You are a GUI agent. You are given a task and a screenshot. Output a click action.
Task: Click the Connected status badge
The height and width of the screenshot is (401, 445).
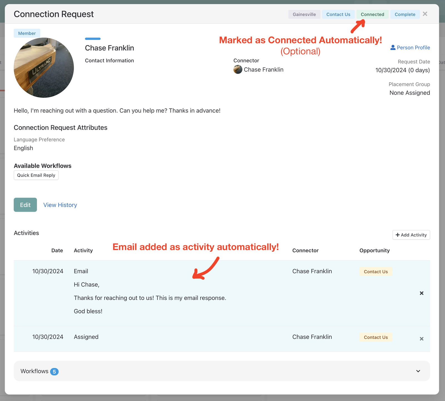click(x=372, y=14)
